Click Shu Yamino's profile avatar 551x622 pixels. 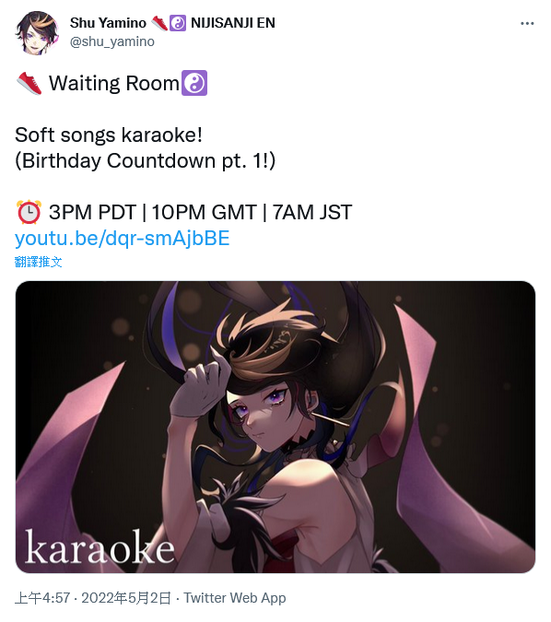point(37,32)
